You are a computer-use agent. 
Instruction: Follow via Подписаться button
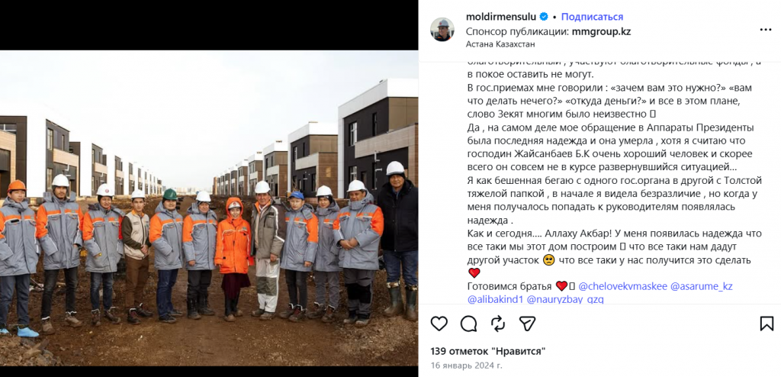(592, 17)
